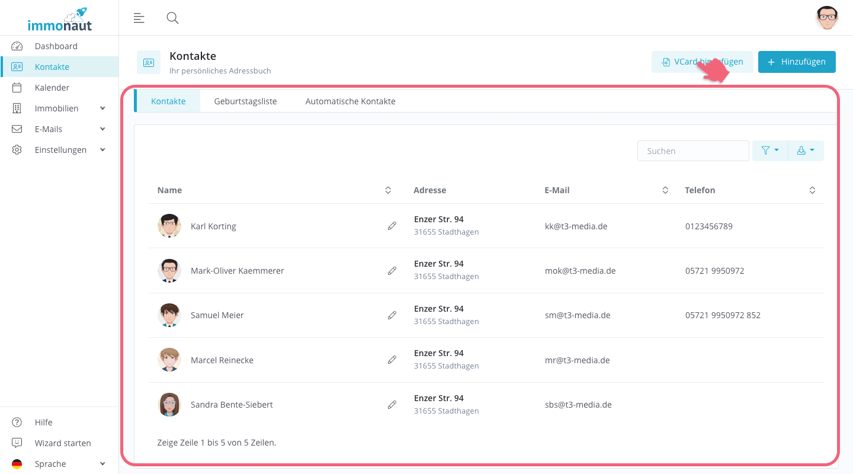This screenshot has height=474, width=853.
Task: Click the Hinzufügen button
Action: coord(796,62)
